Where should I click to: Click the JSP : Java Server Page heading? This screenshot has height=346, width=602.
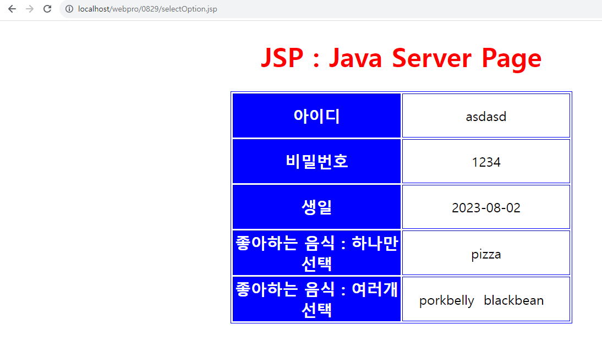point(401,58)
